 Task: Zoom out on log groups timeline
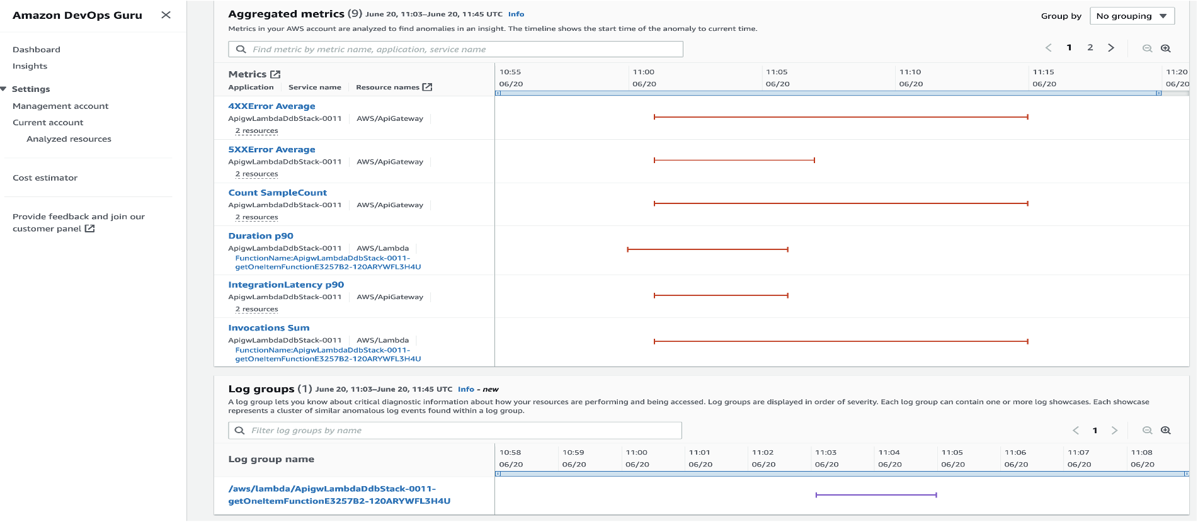(1147, 431)
